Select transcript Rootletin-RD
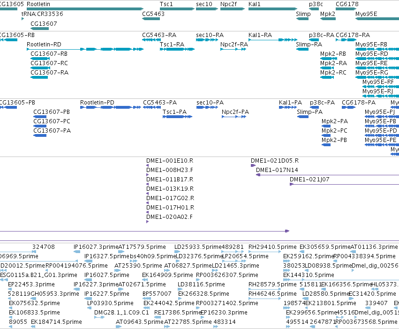The width and height of the screenshot is (399, 329). (44, 44)
